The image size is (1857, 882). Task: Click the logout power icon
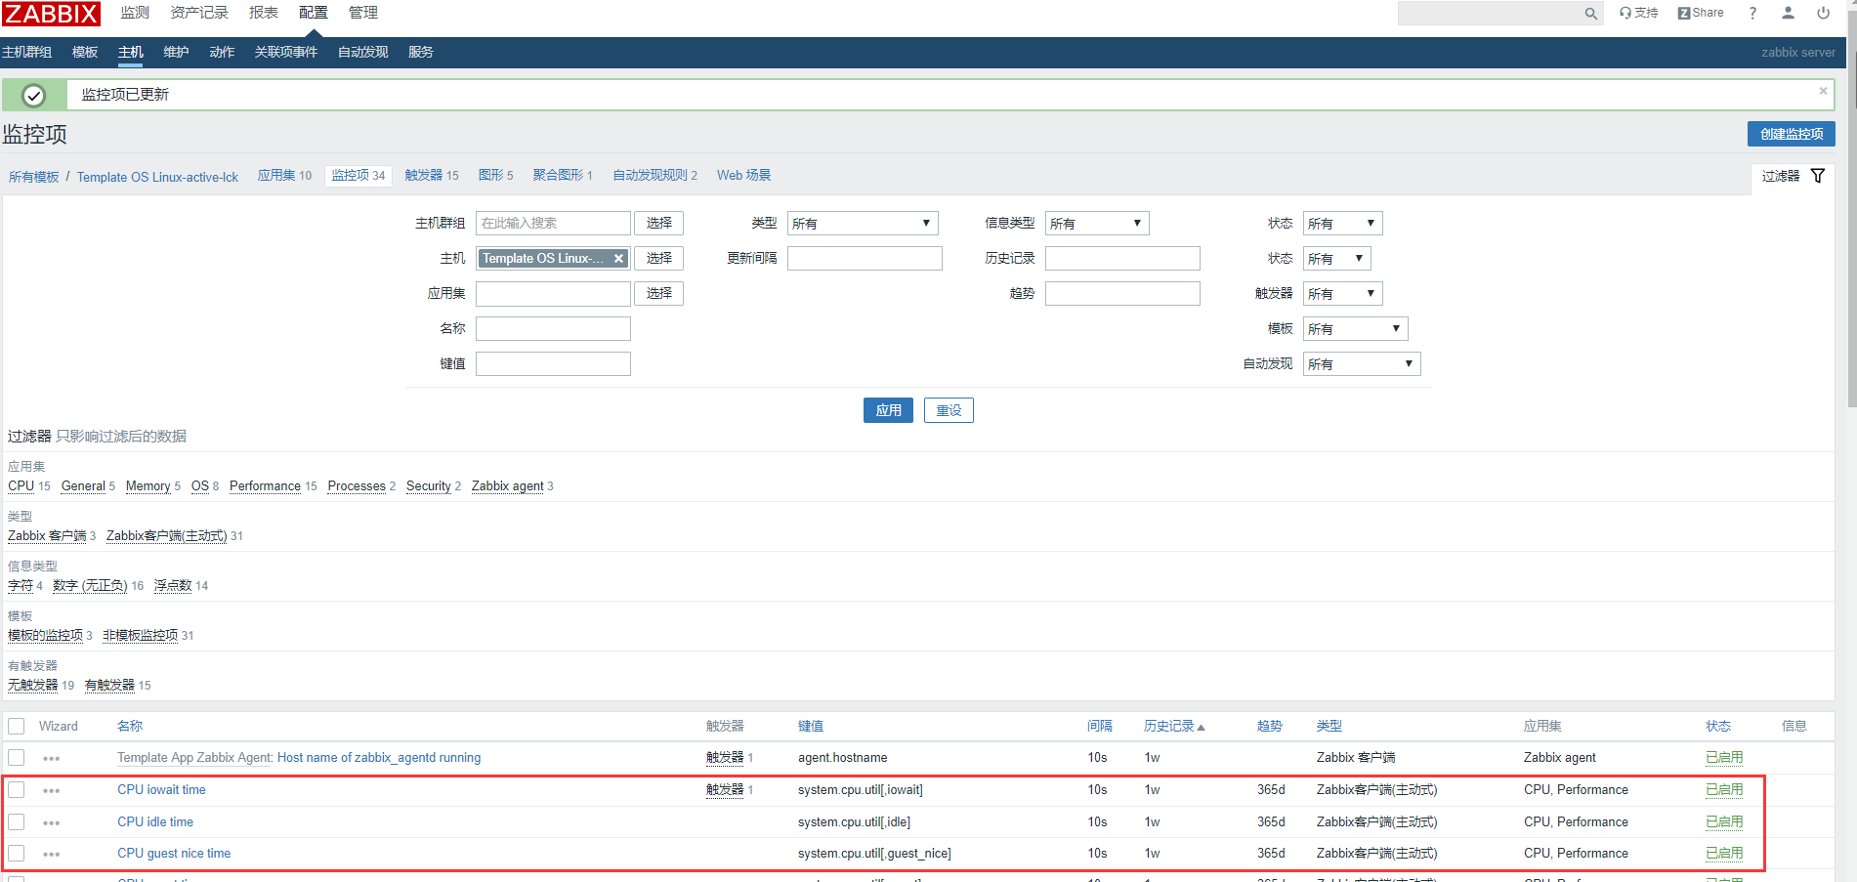[x=1823, y=13]
